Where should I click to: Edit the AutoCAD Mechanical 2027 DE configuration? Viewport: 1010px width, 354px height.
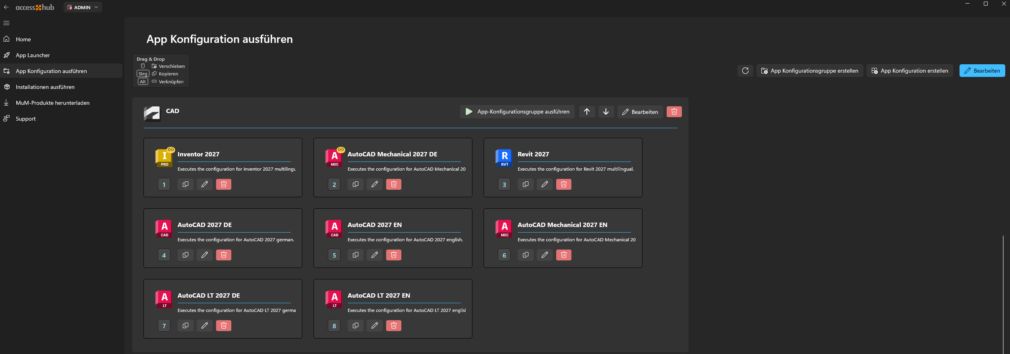[375, 184]
